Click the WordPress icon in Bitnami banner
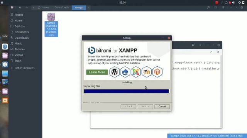 [114, 72]
